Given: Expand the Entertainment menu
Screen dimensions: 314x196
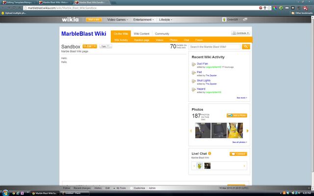Looking at the screenshot, I should [143, 20].
